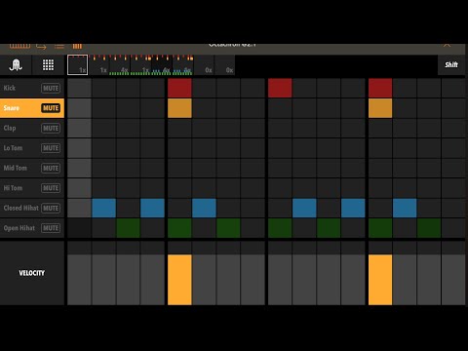Viewport: 468px width, 351px height.
Task: Select the last pattern slot labeled 0x
Action: coord(224,65)
